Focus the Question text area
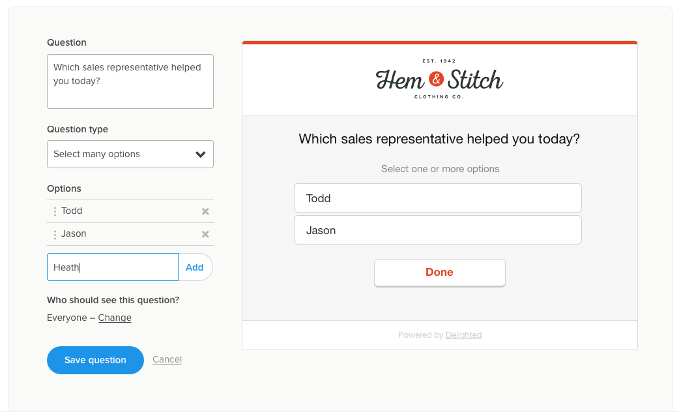 (x=130, y=82)
